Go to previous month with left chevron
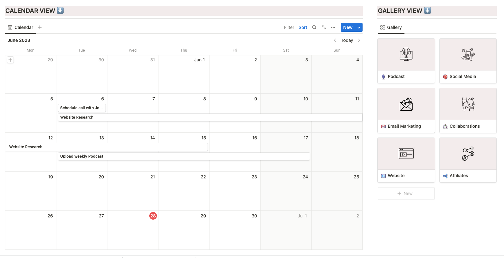Viewport: 504px width, 258px height. click(x=335, y=40)
